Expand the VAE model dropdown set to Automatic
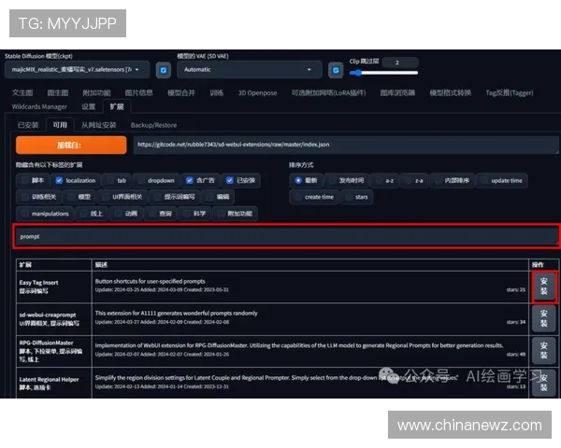This screenshot has width=561, height=448. tap(248, 69)
